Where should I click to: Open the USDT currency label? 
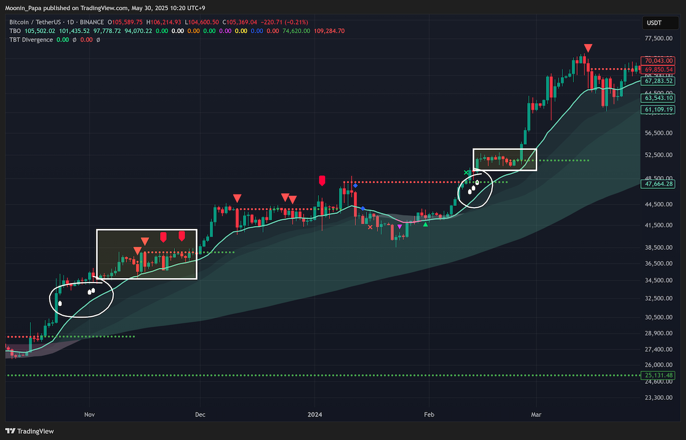coord(655,23)
